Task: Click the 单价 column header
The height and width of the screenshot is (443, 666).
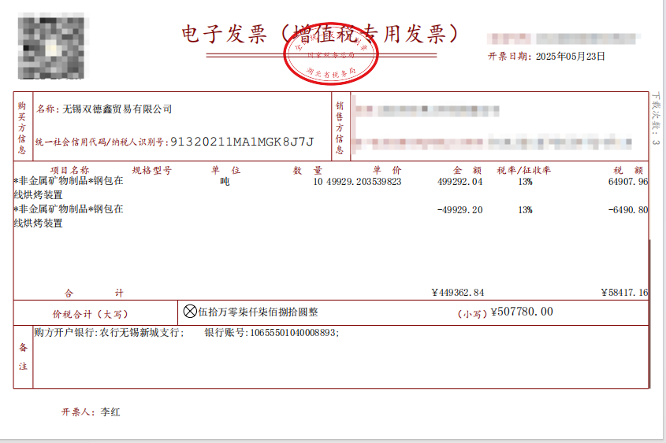Action: click(387, 171)
